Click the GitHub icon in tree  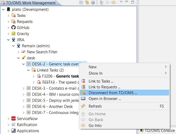13,28
